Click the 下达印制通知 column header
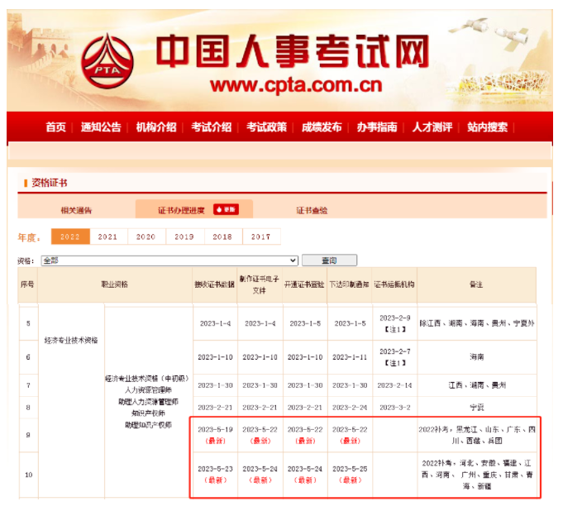Viewport: 563px width, 511px height. [350, 284]
